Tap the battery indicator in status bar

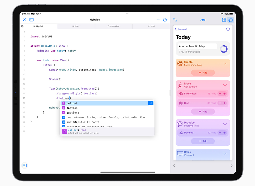coord(231,14)
